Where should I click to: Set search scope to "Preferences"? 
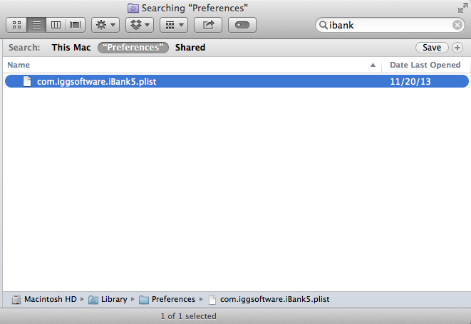pos(133,48)
